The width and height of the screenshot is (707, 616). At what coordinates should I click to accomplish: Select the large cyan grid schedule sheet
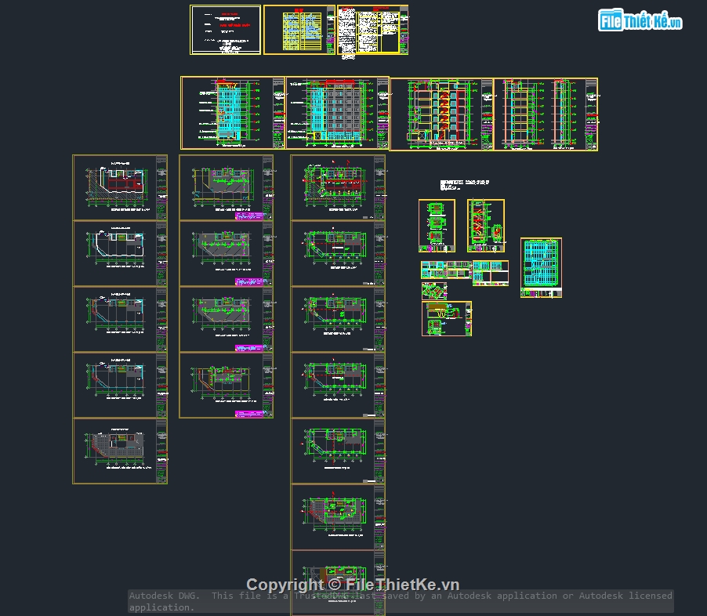[x=541, y=267]
